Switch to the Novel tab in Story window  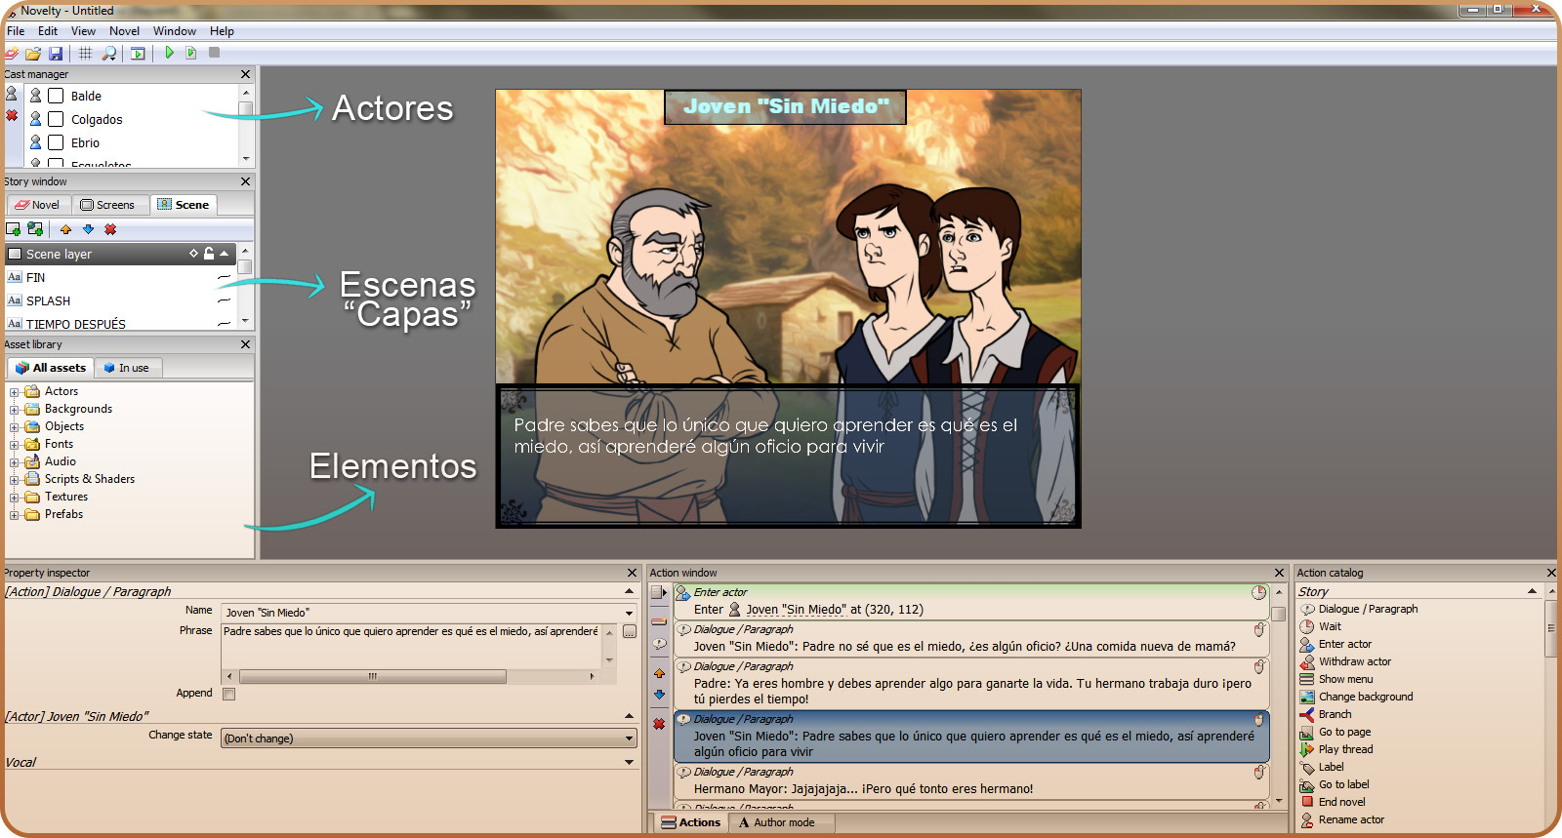click(x=38, y=205)
